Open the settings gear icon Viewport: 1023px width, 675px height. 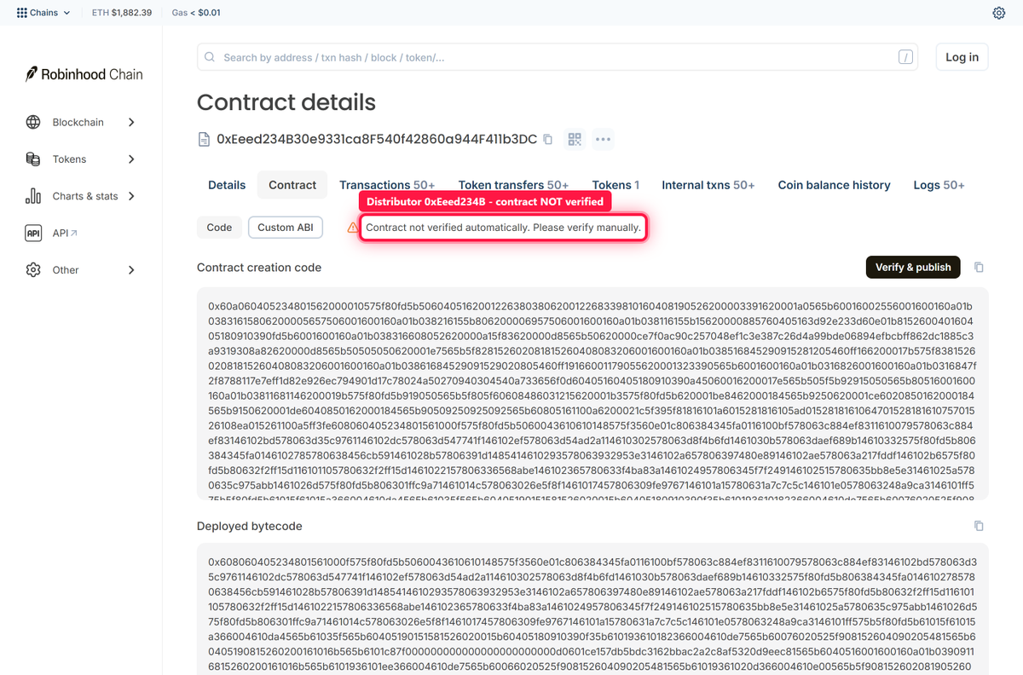[x=999, y=13]
